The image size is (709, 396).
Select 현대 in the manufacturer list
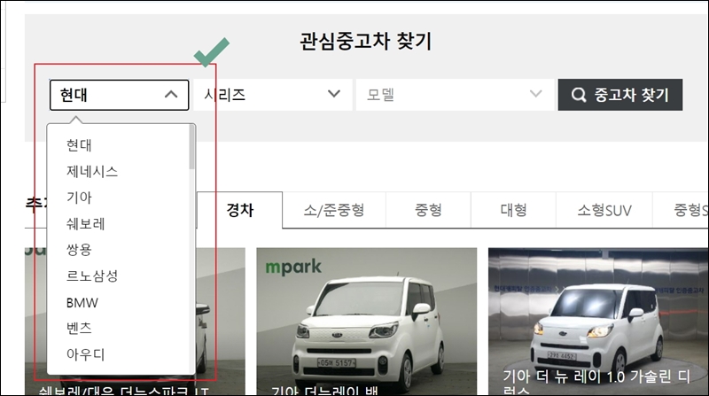[79, 145]
